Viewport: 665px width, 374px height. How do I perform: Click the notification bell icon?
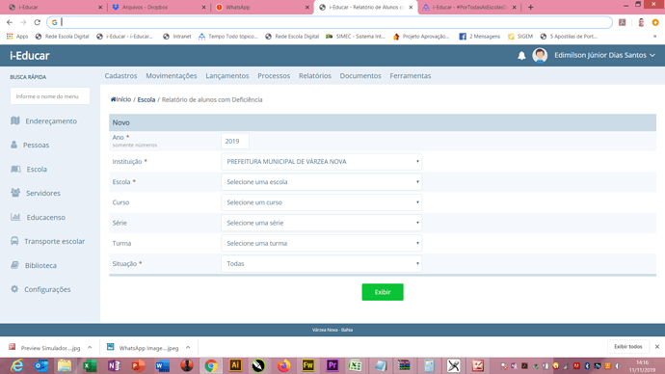(521, 56)
